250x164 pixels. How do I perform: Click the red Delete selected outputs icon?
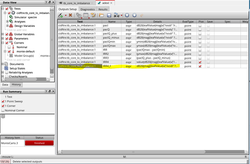(70, 15)
